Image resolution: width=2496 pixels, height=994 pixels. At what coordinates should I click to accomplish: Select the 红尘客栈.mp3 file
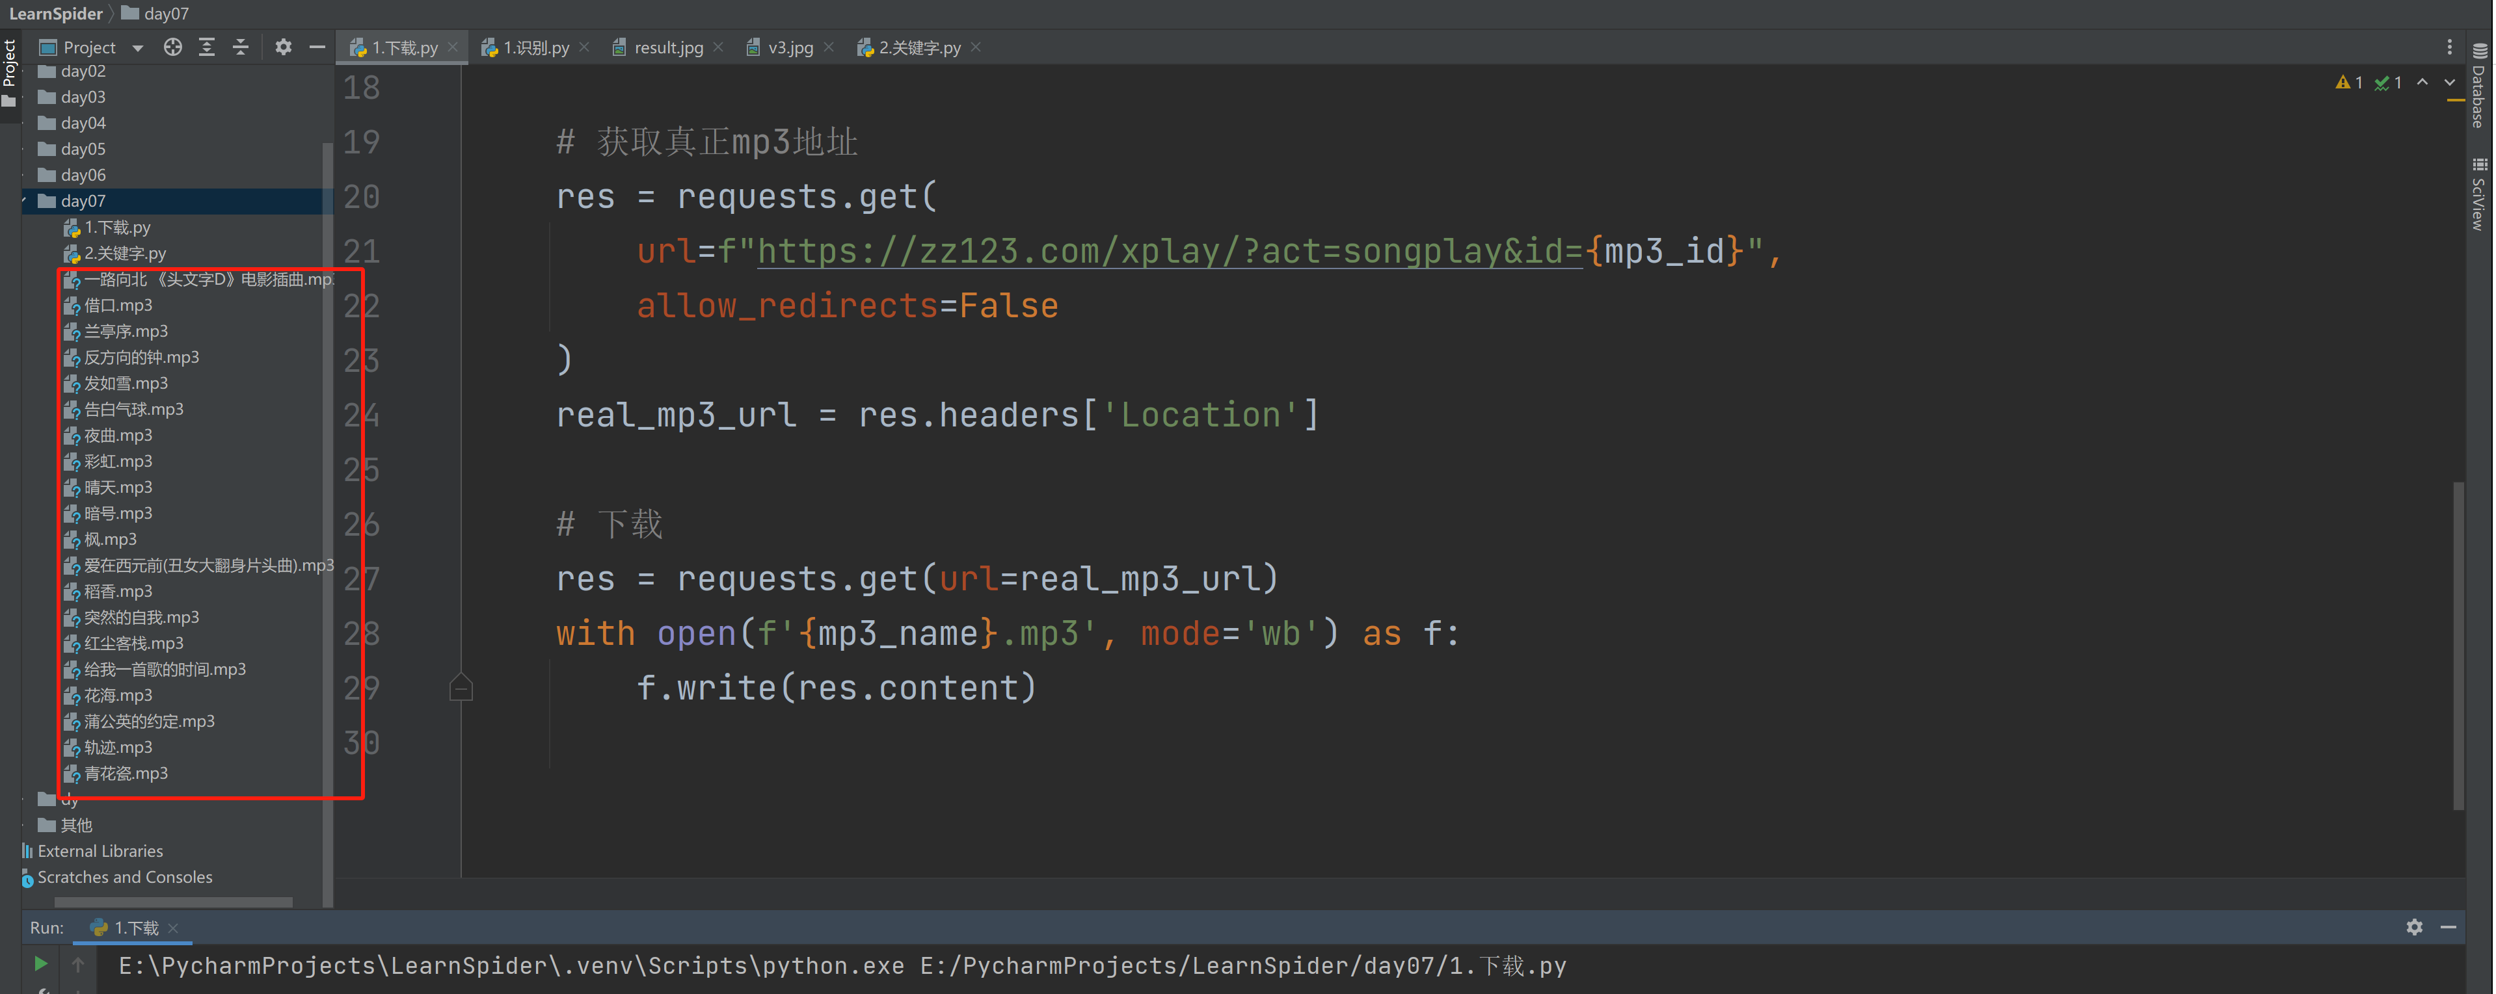(124, 644)
